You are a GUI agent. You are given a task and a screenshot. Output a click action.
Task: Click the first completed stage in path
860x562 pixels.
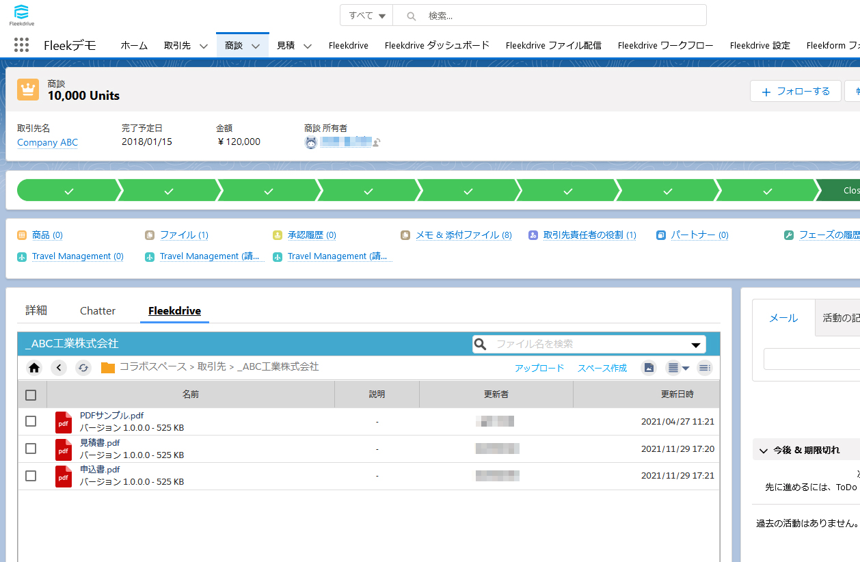pyautogui.click(x=68, y=191)
